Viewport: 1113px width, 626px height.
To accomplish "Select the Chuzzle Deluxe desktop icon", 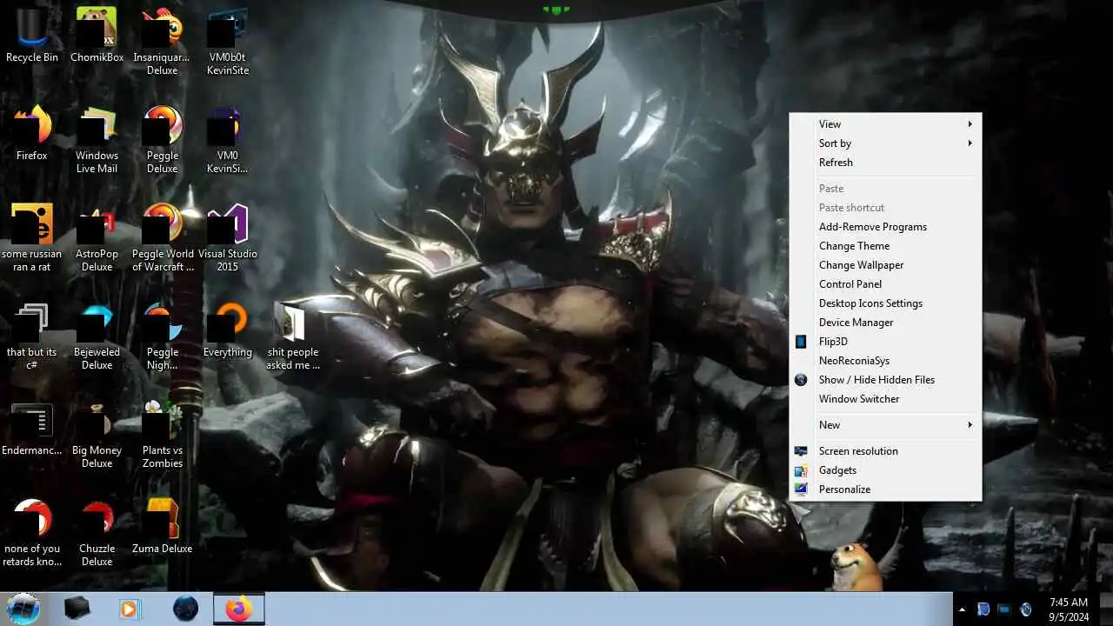I will click(97, 532).
